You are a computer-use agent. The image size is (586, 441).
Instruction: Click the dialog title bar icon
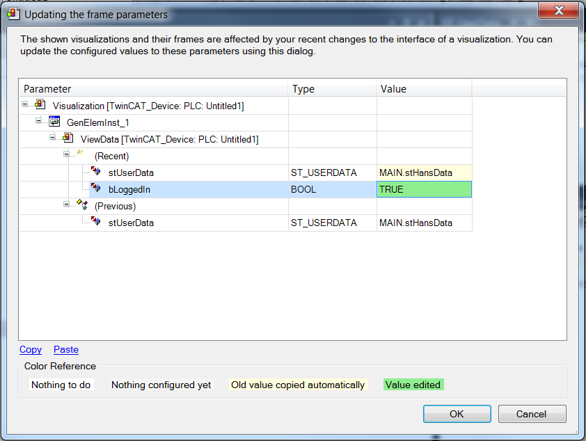[x=13, y=14]
